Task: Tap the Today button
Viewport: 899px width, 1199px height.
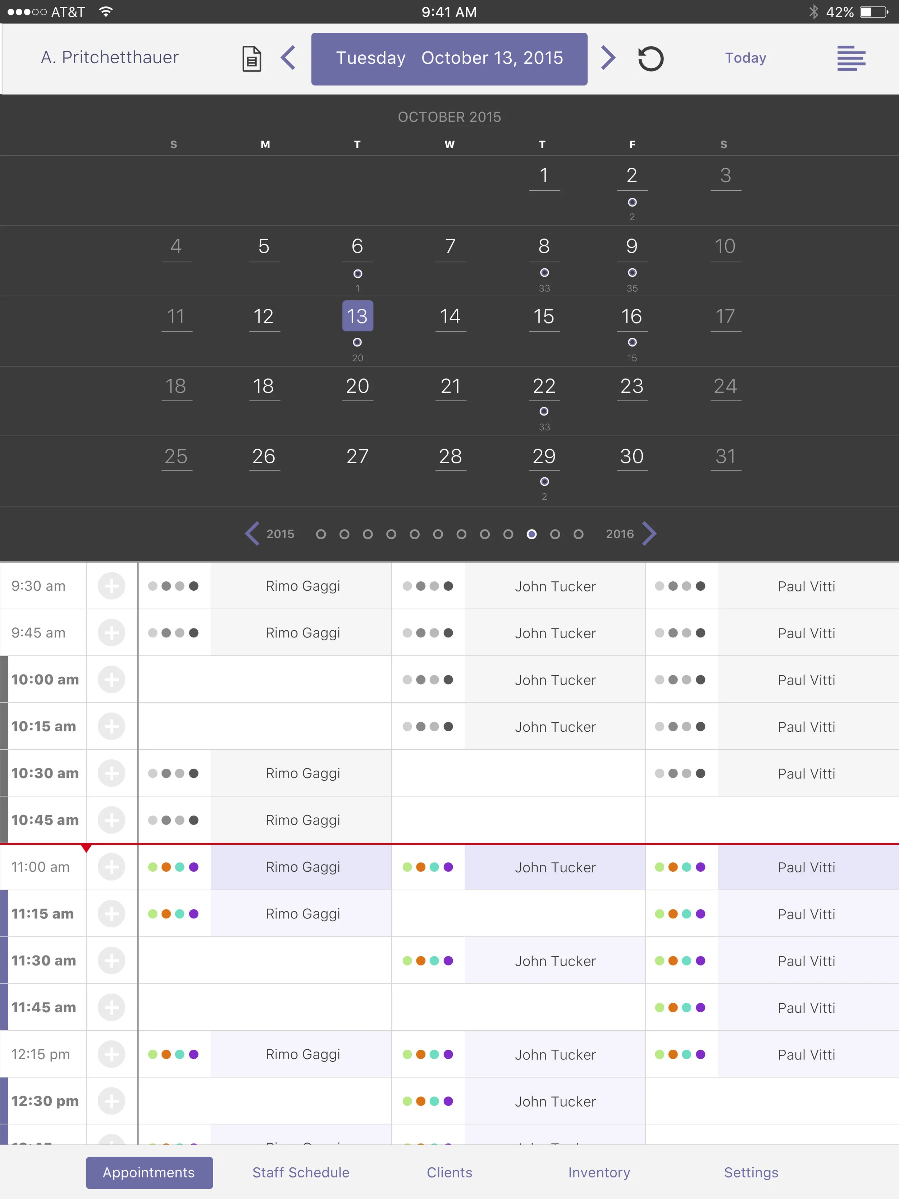Action: pos(746,58)
